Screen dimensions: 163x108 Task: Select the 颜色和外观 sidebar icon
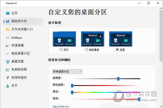coord(8,21)
